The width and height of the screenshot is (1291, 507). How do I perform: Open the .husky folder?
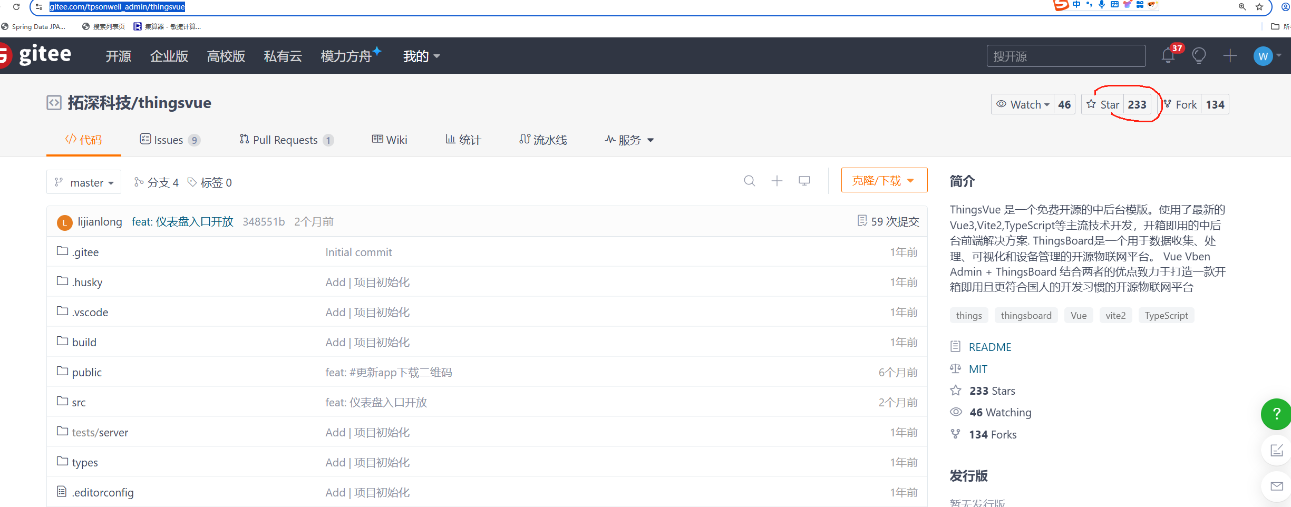coord(87,282)
